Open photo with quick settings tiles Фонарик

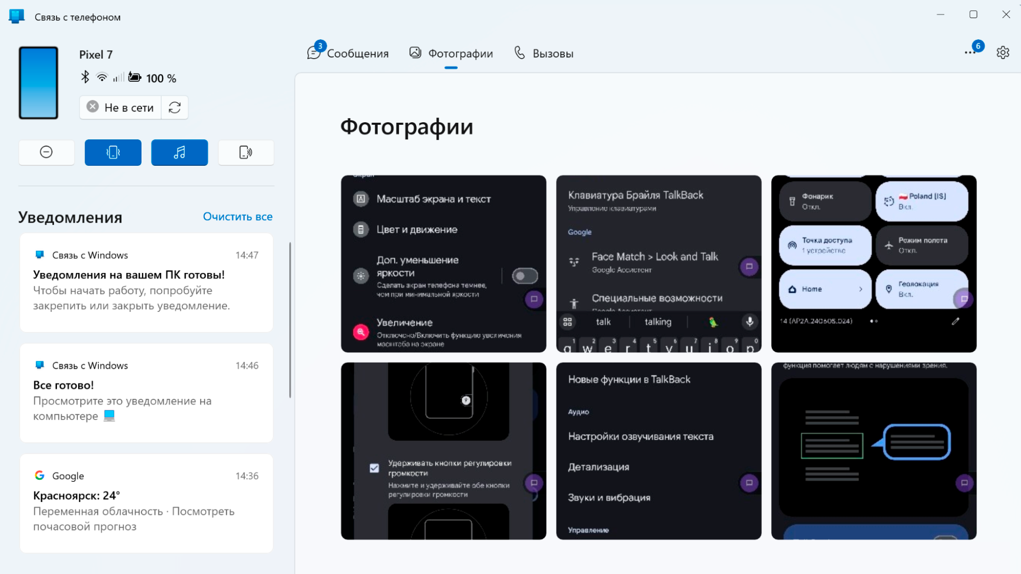(874, 264)
